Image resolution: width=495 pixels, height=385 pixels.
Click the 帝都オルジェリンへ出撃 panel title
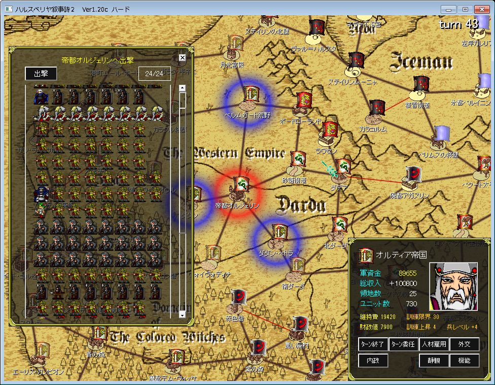(97, 60)
